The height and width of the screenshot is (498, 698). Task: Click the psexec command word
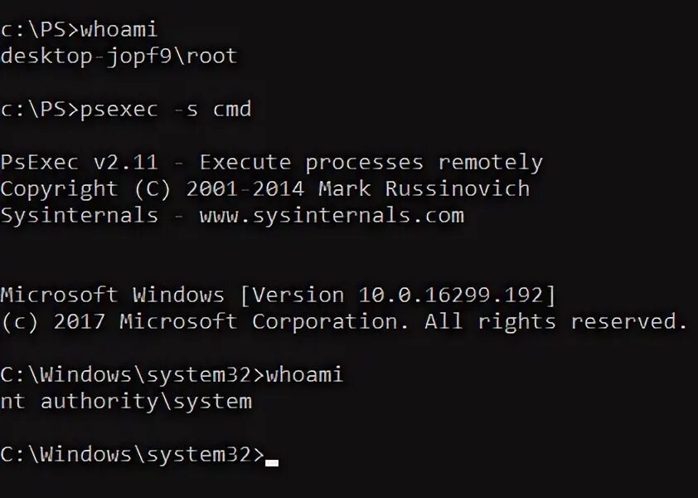coord(119,110)
